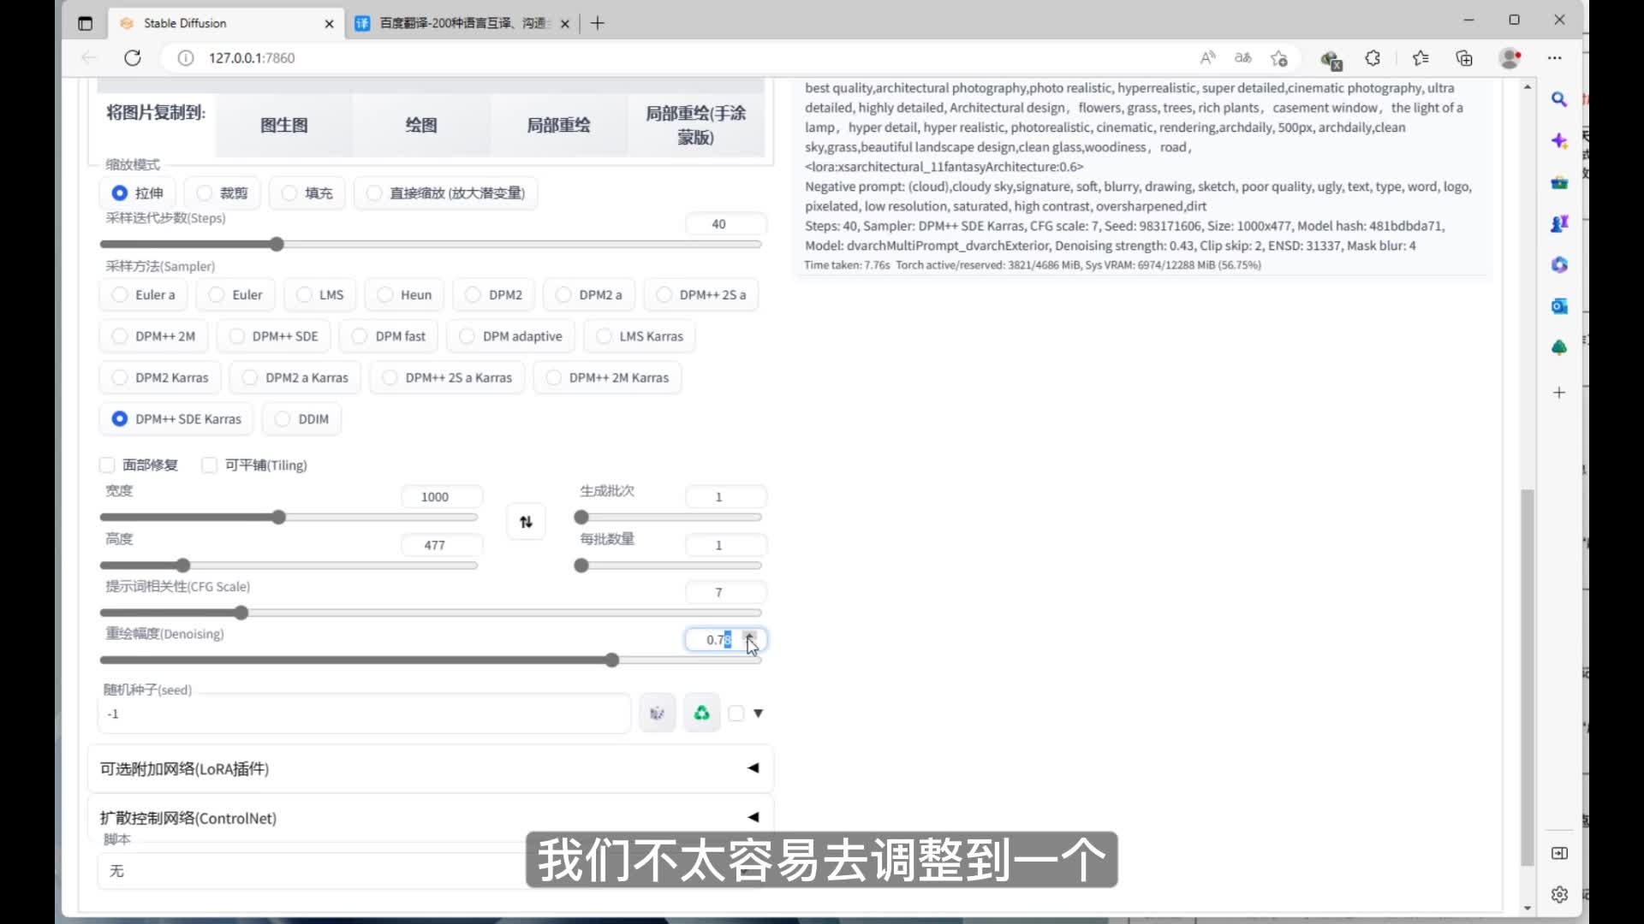
Task: Click the dice random seed icon
Action: [657, 714]
